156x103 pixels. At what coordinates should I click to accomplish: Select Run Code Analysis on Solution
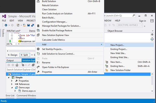[70, 14]
